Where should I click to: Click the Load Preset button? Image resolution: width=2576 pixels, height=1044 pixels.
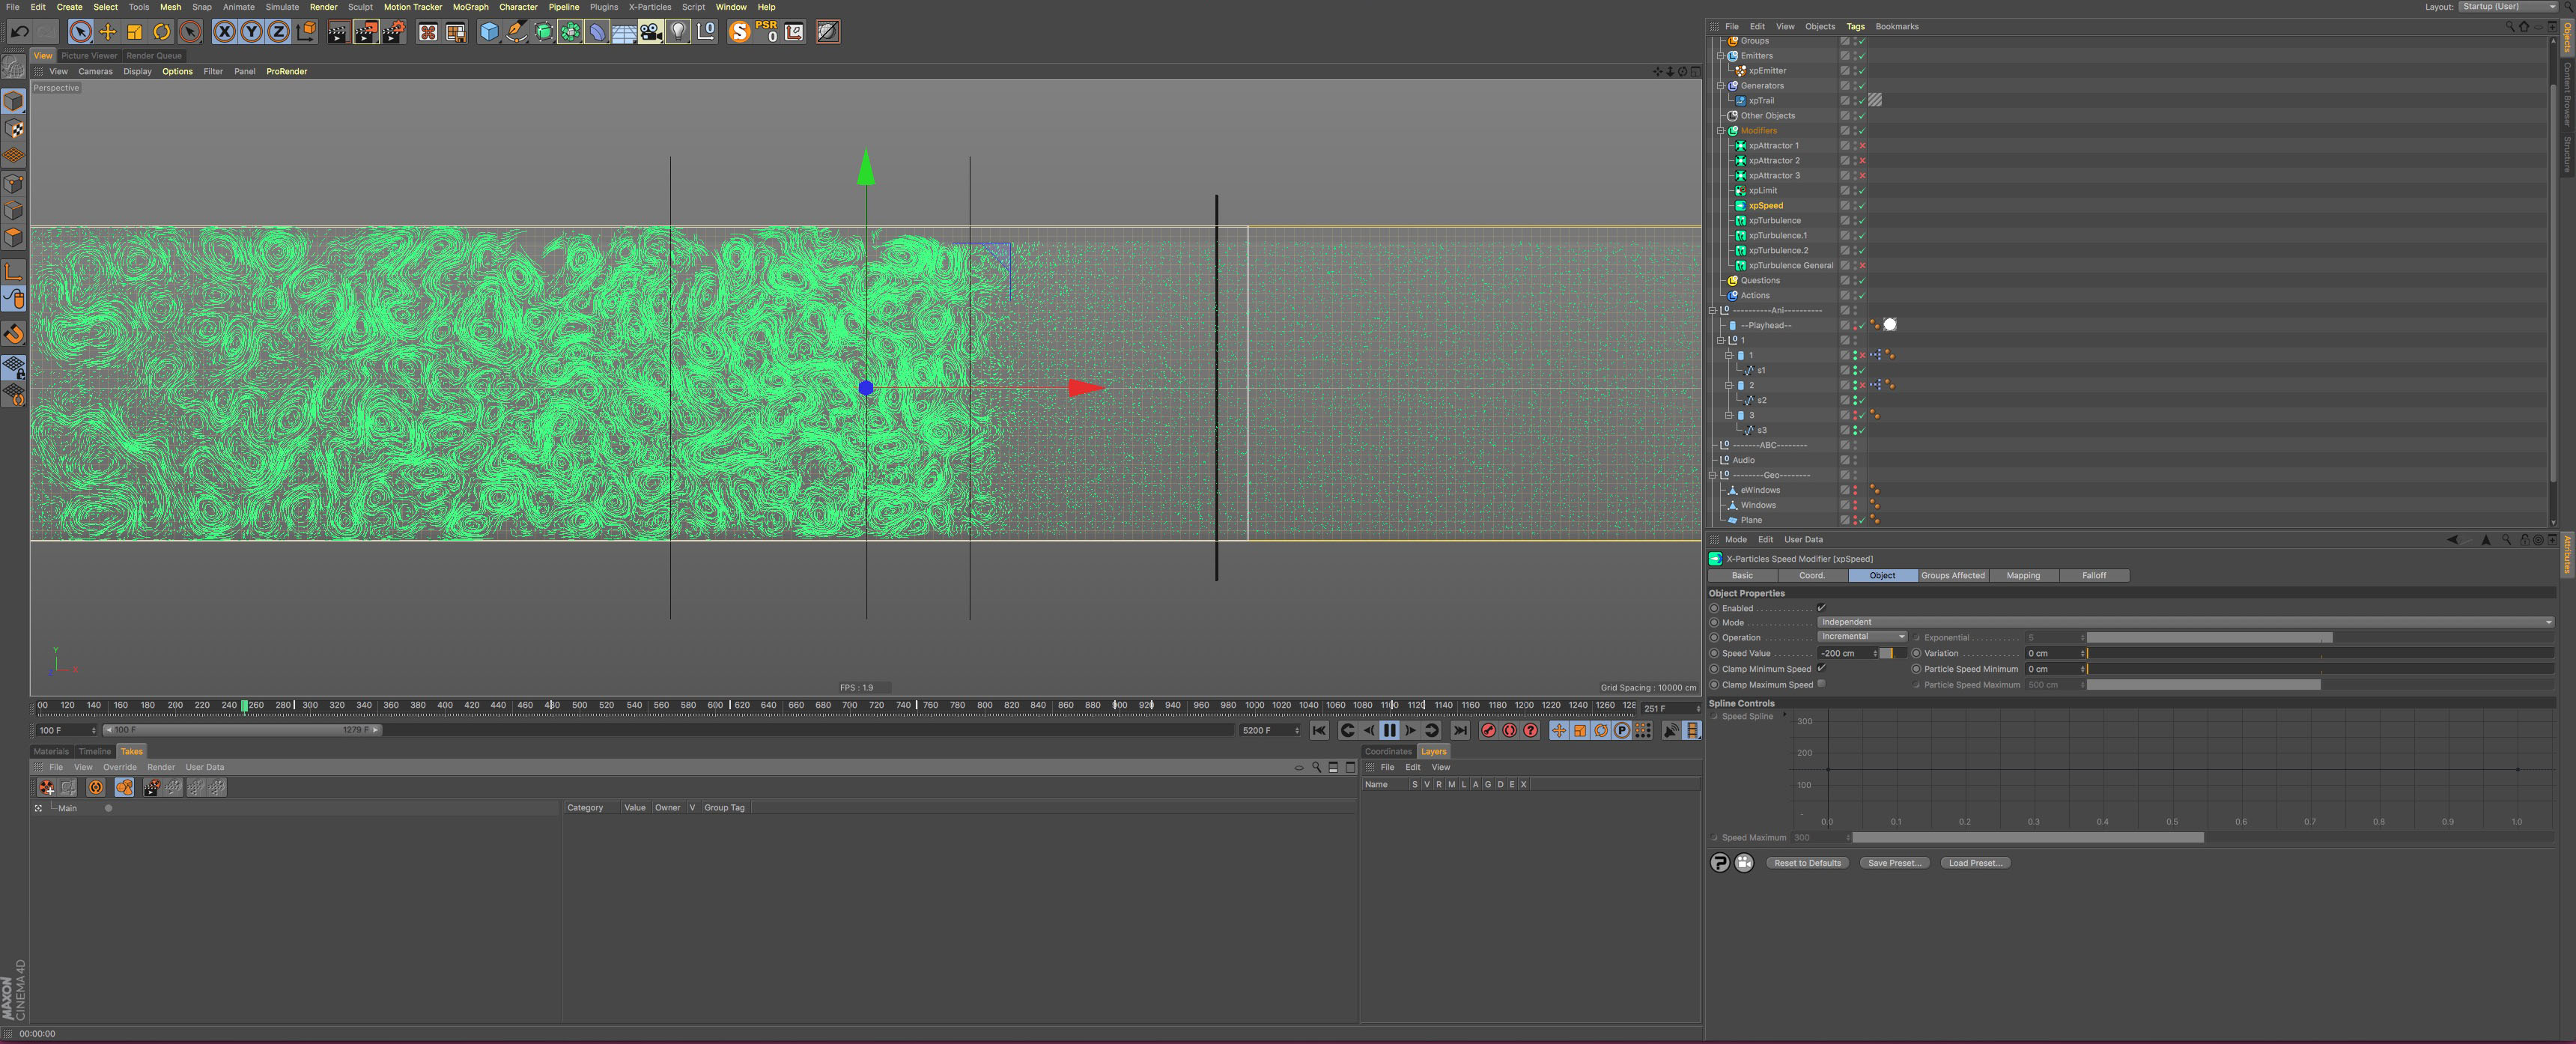click(x=1974, y=863)
